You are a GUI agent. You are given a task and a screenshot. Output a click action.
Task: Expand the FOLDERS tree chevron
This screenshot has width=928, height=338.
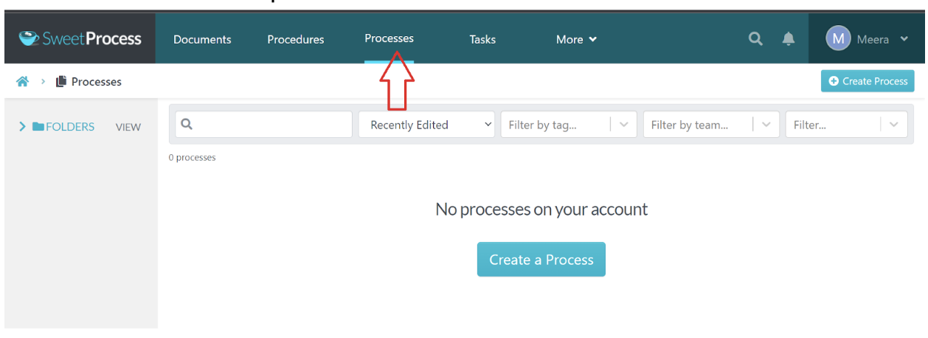[22, 127]
